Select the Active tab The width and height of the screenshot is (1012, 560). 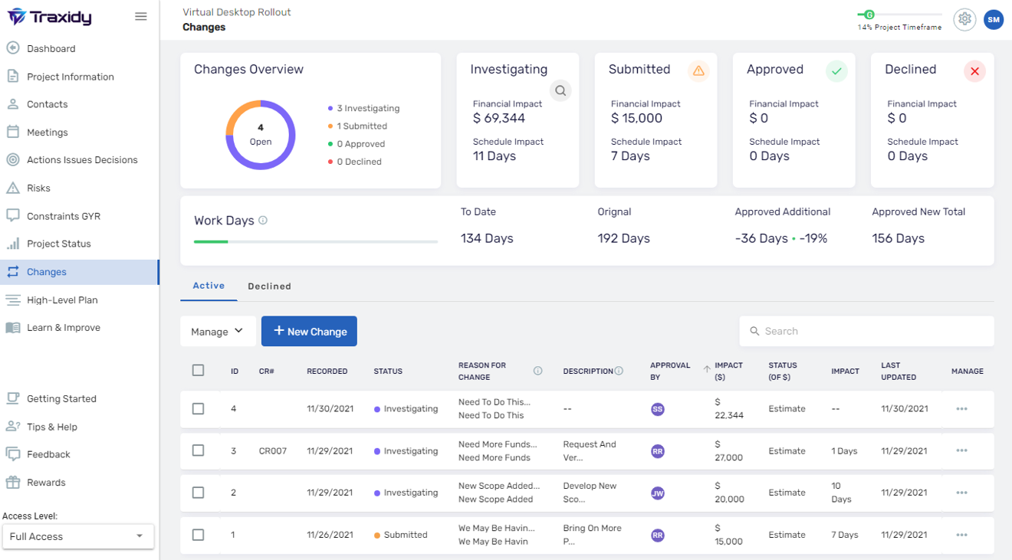[x=209, y=286]
